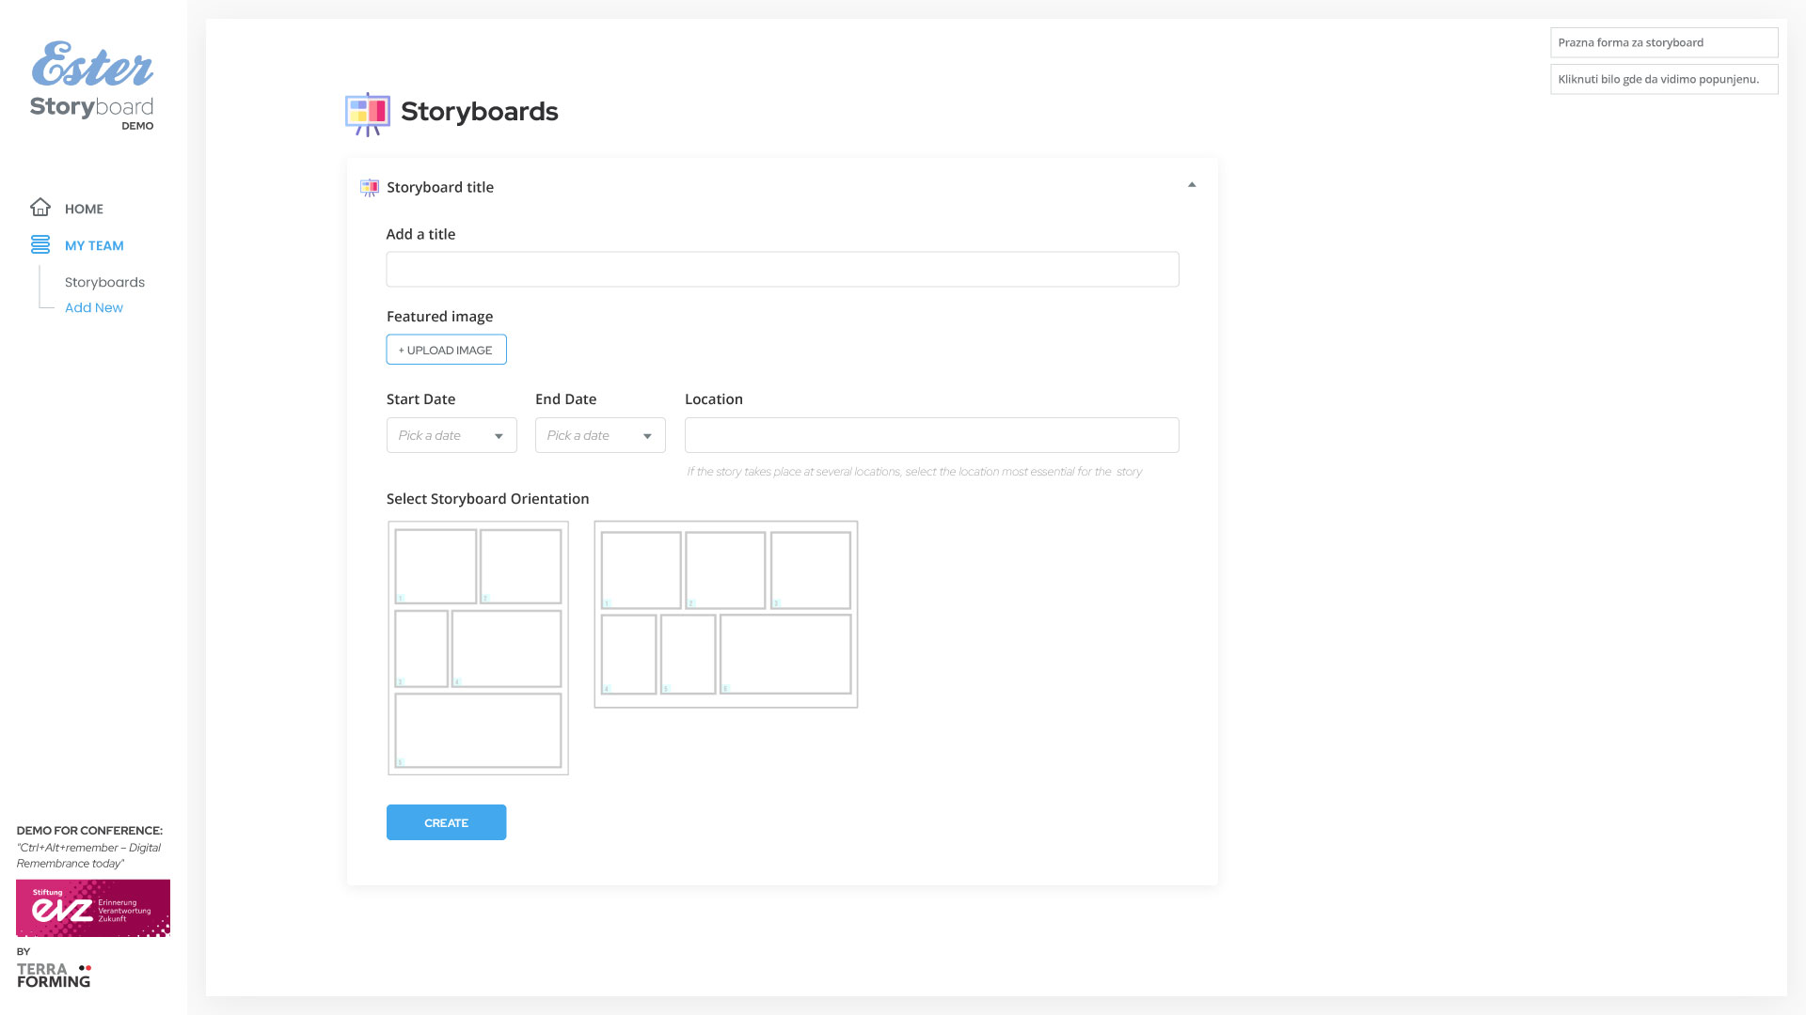Click into the Add a title field

tap(782, 269)
